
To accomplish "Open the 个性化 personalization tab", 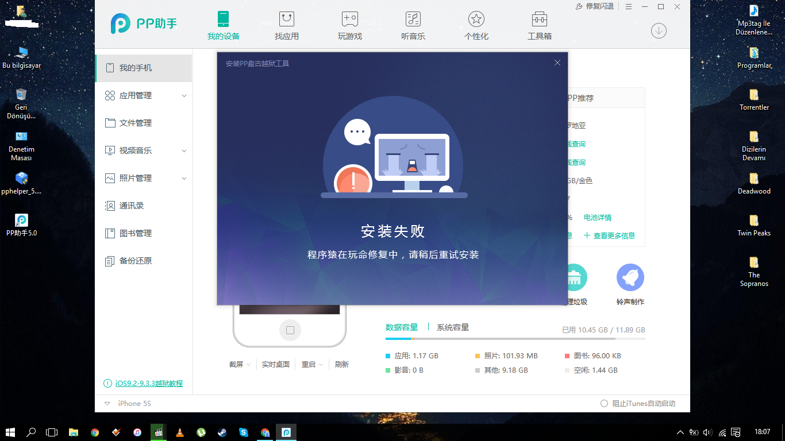I will [476, 26].
